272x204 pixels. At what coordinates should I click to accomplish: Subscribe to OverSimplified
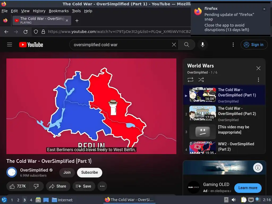(90, 172)
